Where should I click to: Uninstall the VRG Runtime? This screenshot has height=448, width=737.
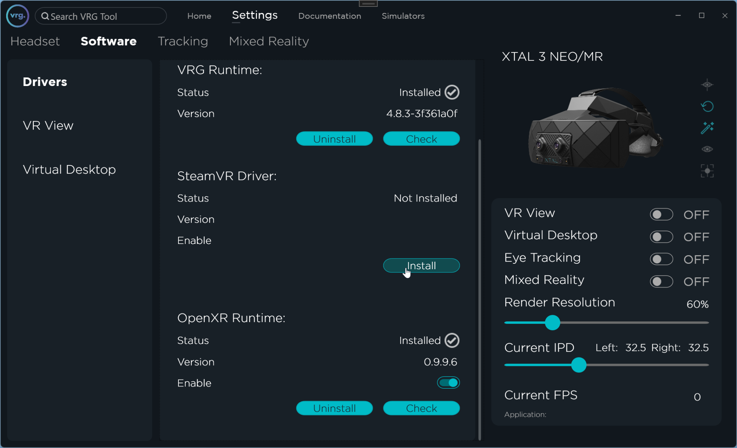click(x=334, y=139)
